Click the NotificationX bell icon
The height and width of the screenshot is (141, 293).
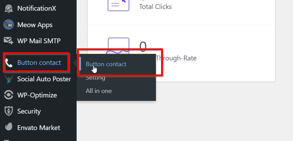[x=9, y=9]
